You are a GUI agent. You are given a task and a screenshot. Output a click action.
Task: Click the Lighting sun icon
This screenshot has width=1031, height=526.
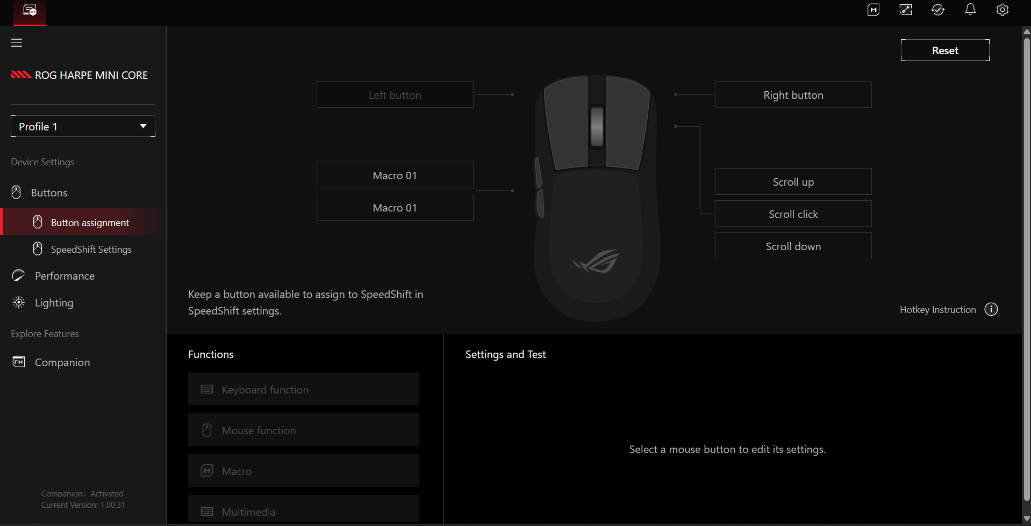[19, 302]
